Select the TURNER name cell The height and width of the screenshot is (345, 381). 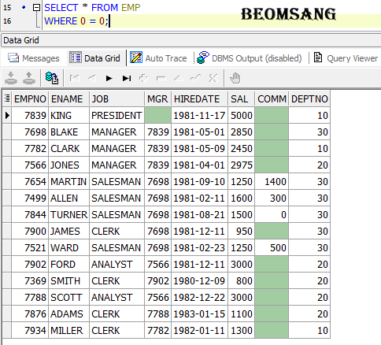[69, 214]
